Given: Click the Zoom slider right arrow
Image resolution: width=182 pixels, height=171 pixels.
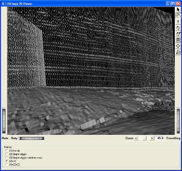Looking at the screenshot, I should coord(152,138).
